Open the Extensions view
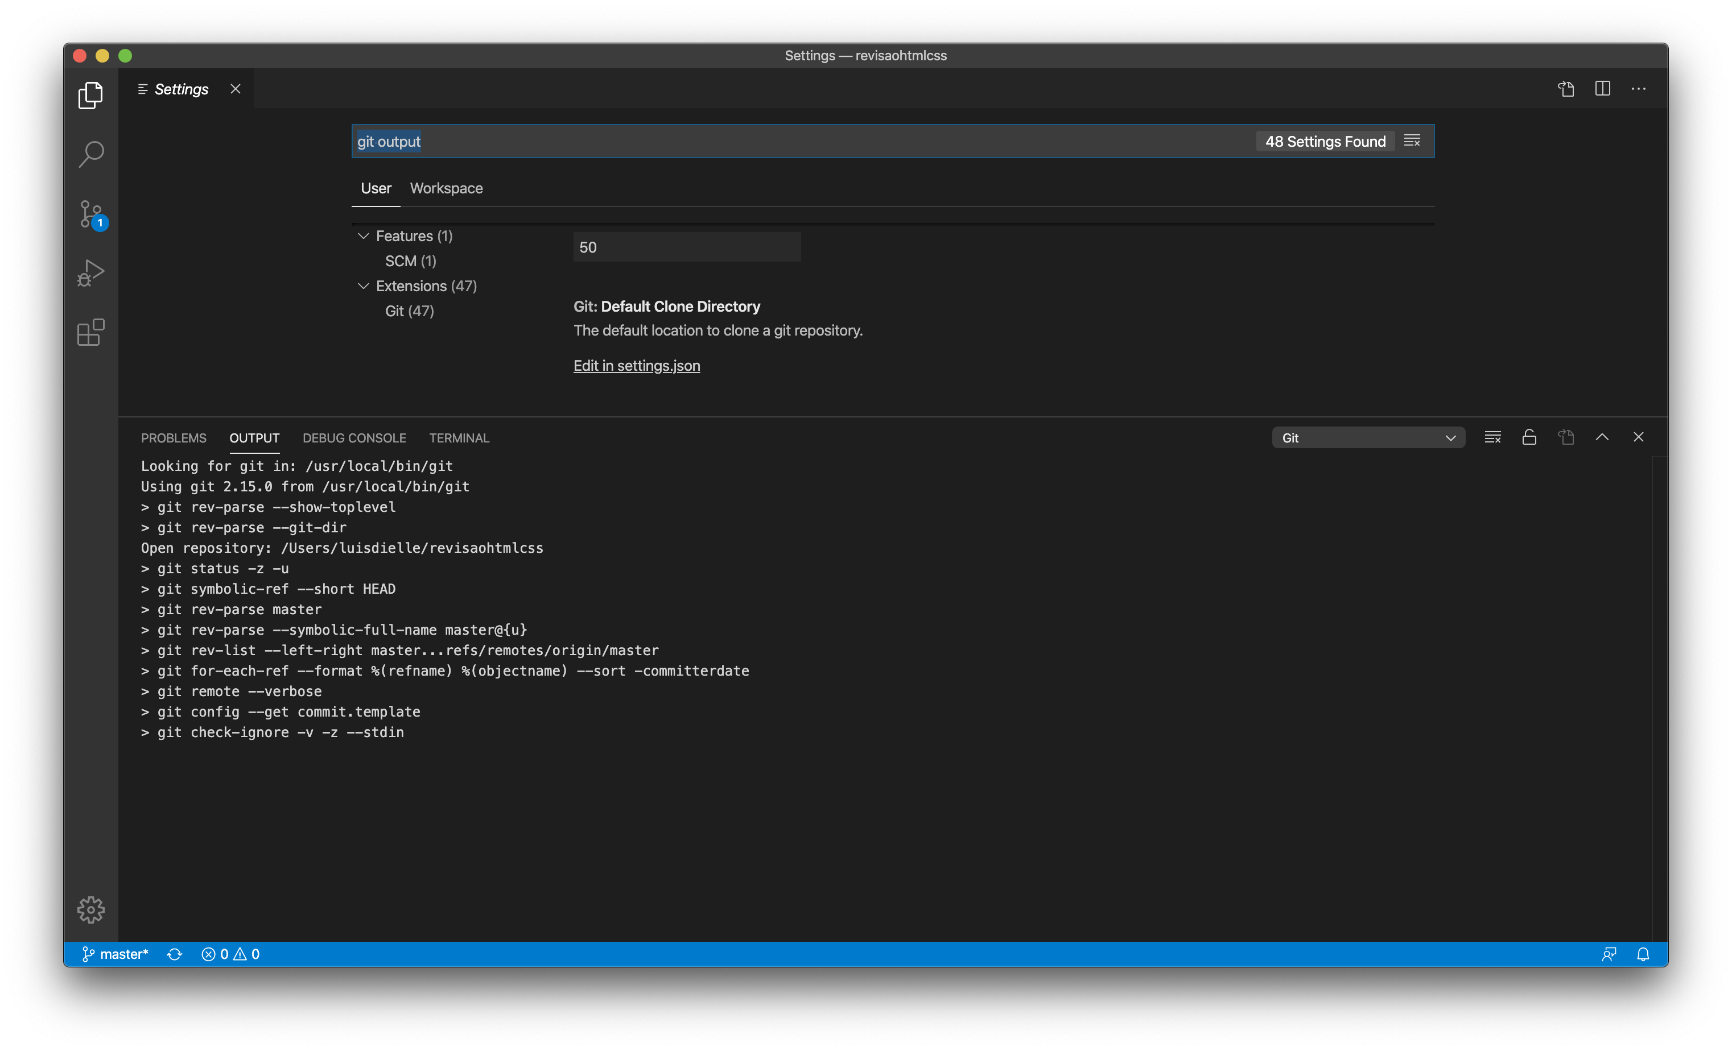 [90, 332]
